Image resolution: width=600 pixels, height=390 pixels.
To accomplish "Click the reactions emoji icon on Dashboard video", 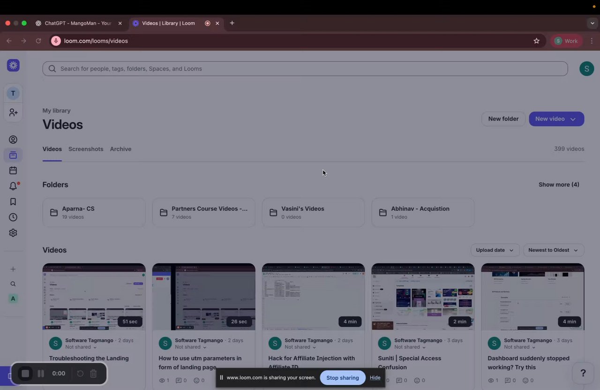I will coord(525,381).
